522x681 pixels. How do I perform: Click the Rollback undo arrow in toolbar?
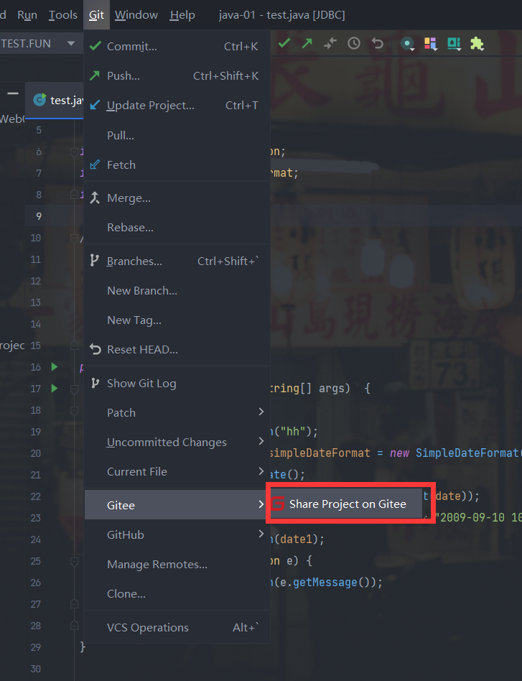pyautogui.click(x=378, y=43)
